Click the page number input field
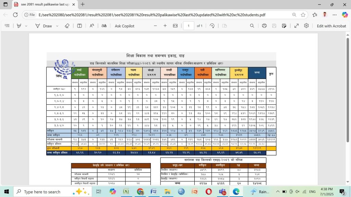Screen dimensions: 351x197 click(189, 26)
